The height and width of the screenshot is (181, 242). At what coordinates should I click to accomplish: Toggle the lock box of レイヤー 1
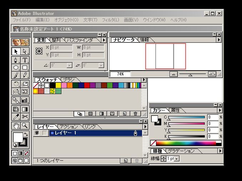[x=45, y=133]
